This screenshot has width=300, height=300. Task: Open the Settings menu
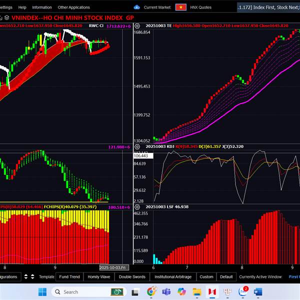tap(6, 7)
